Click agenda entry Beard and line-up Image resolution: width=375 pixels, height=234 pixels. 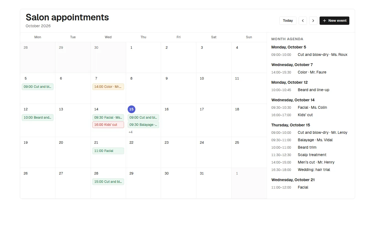pyautogui.click(x=311, y=90)
